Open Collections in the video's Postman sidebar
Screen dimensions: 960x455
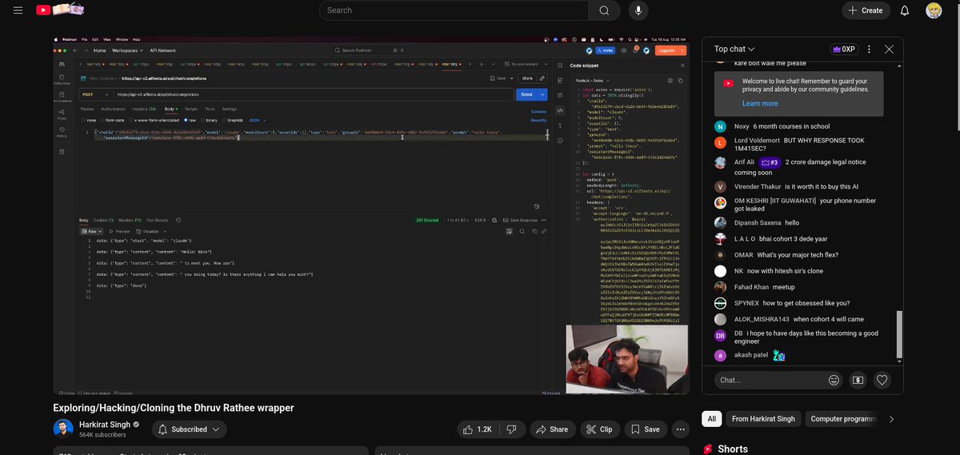tap(62, 78)
